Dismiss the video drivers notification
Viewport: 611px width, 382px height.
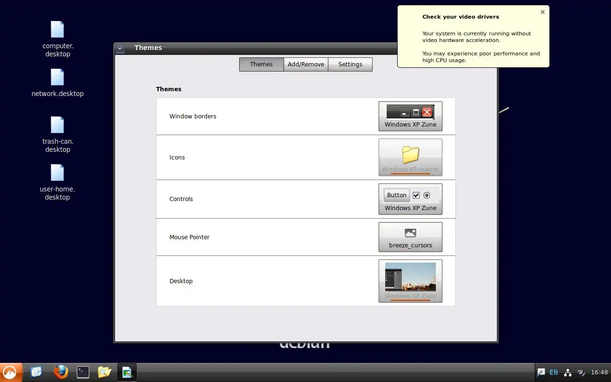[x=542, y=12]
